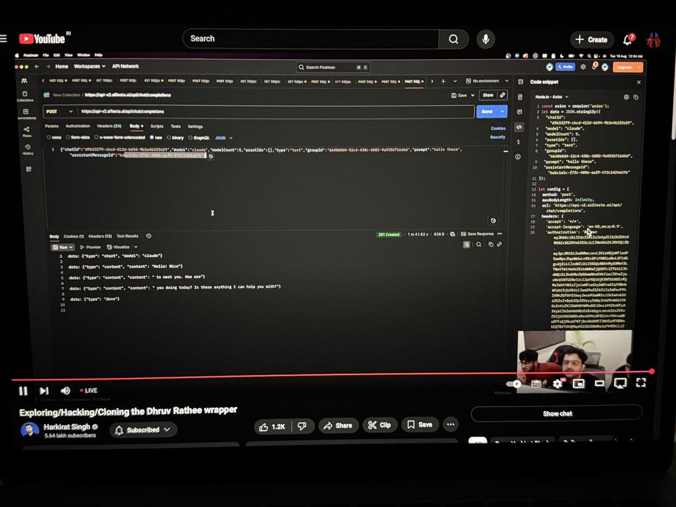The width and height of the screenshot is (676, 507).
Task: Enable theater mode in the player
Action: coord(599,384)
